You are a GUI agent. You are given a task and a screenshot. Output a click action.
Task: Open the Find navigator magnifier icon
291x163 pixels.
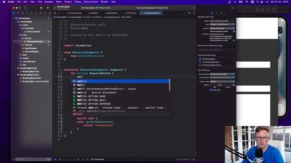pyautogui.click(x=27, y=13)
